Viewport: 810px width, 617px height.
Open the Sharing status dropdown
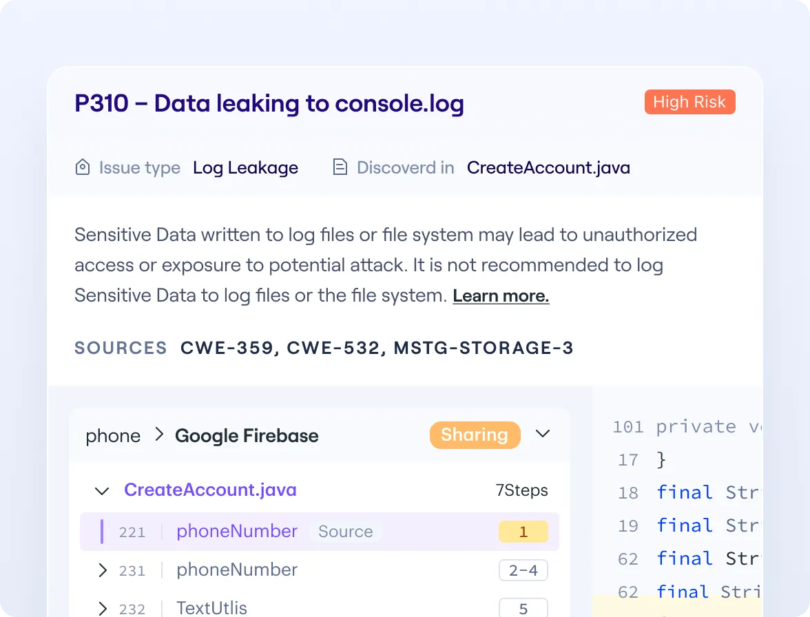click(x=543, y=435)
